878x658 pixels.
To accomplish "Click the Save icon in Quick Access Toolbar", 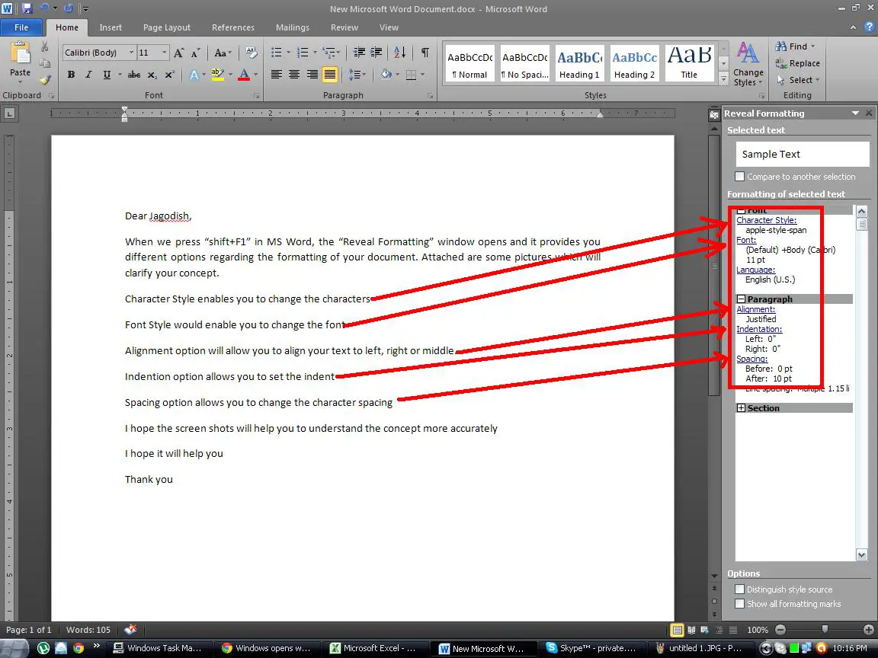I will (27, 8).
